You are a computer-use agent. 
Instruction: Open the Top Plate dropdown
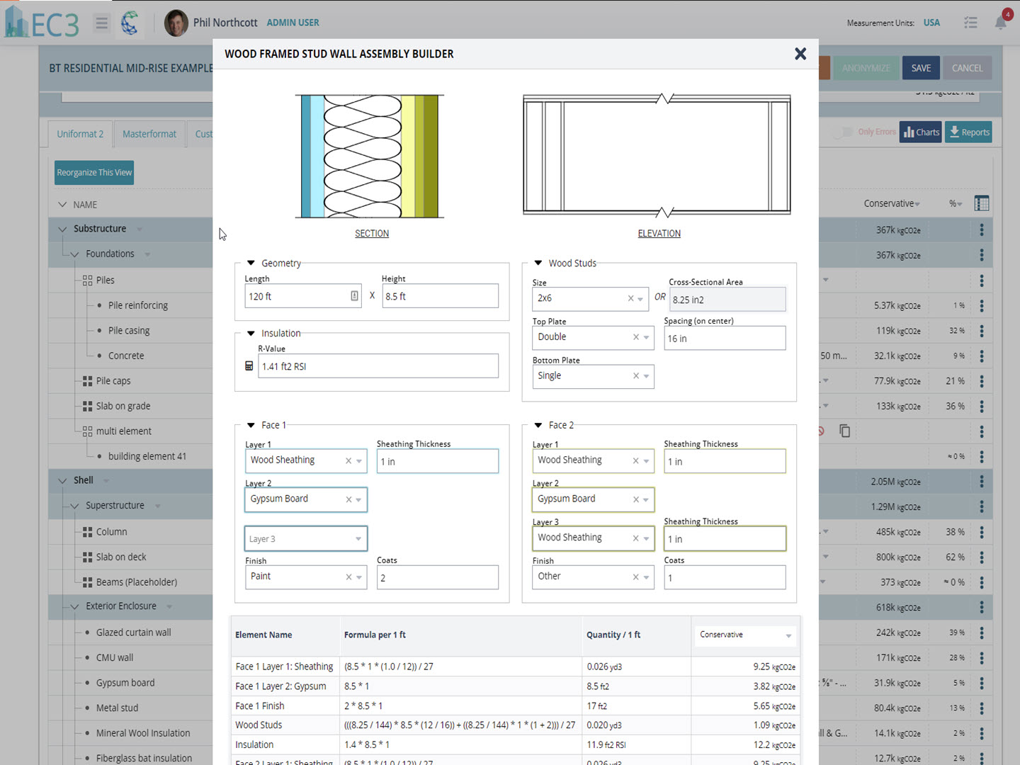point(646,338)
